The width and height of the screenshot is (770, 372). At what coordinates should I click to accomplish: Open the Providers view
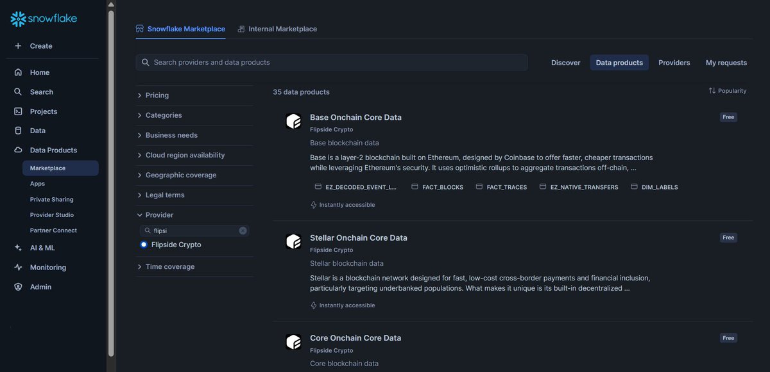pos(674,63)
